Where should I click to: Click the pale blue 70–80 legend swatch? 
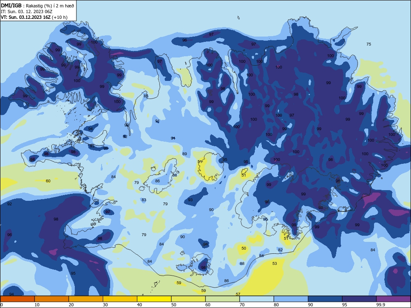(256, 299)
